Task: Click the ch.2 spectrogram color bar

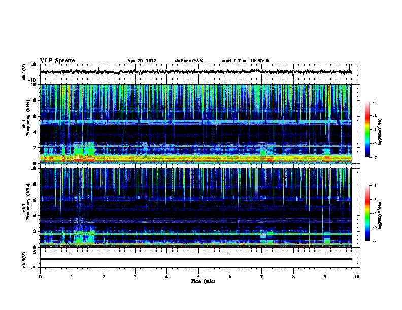Action: point(367,213)
